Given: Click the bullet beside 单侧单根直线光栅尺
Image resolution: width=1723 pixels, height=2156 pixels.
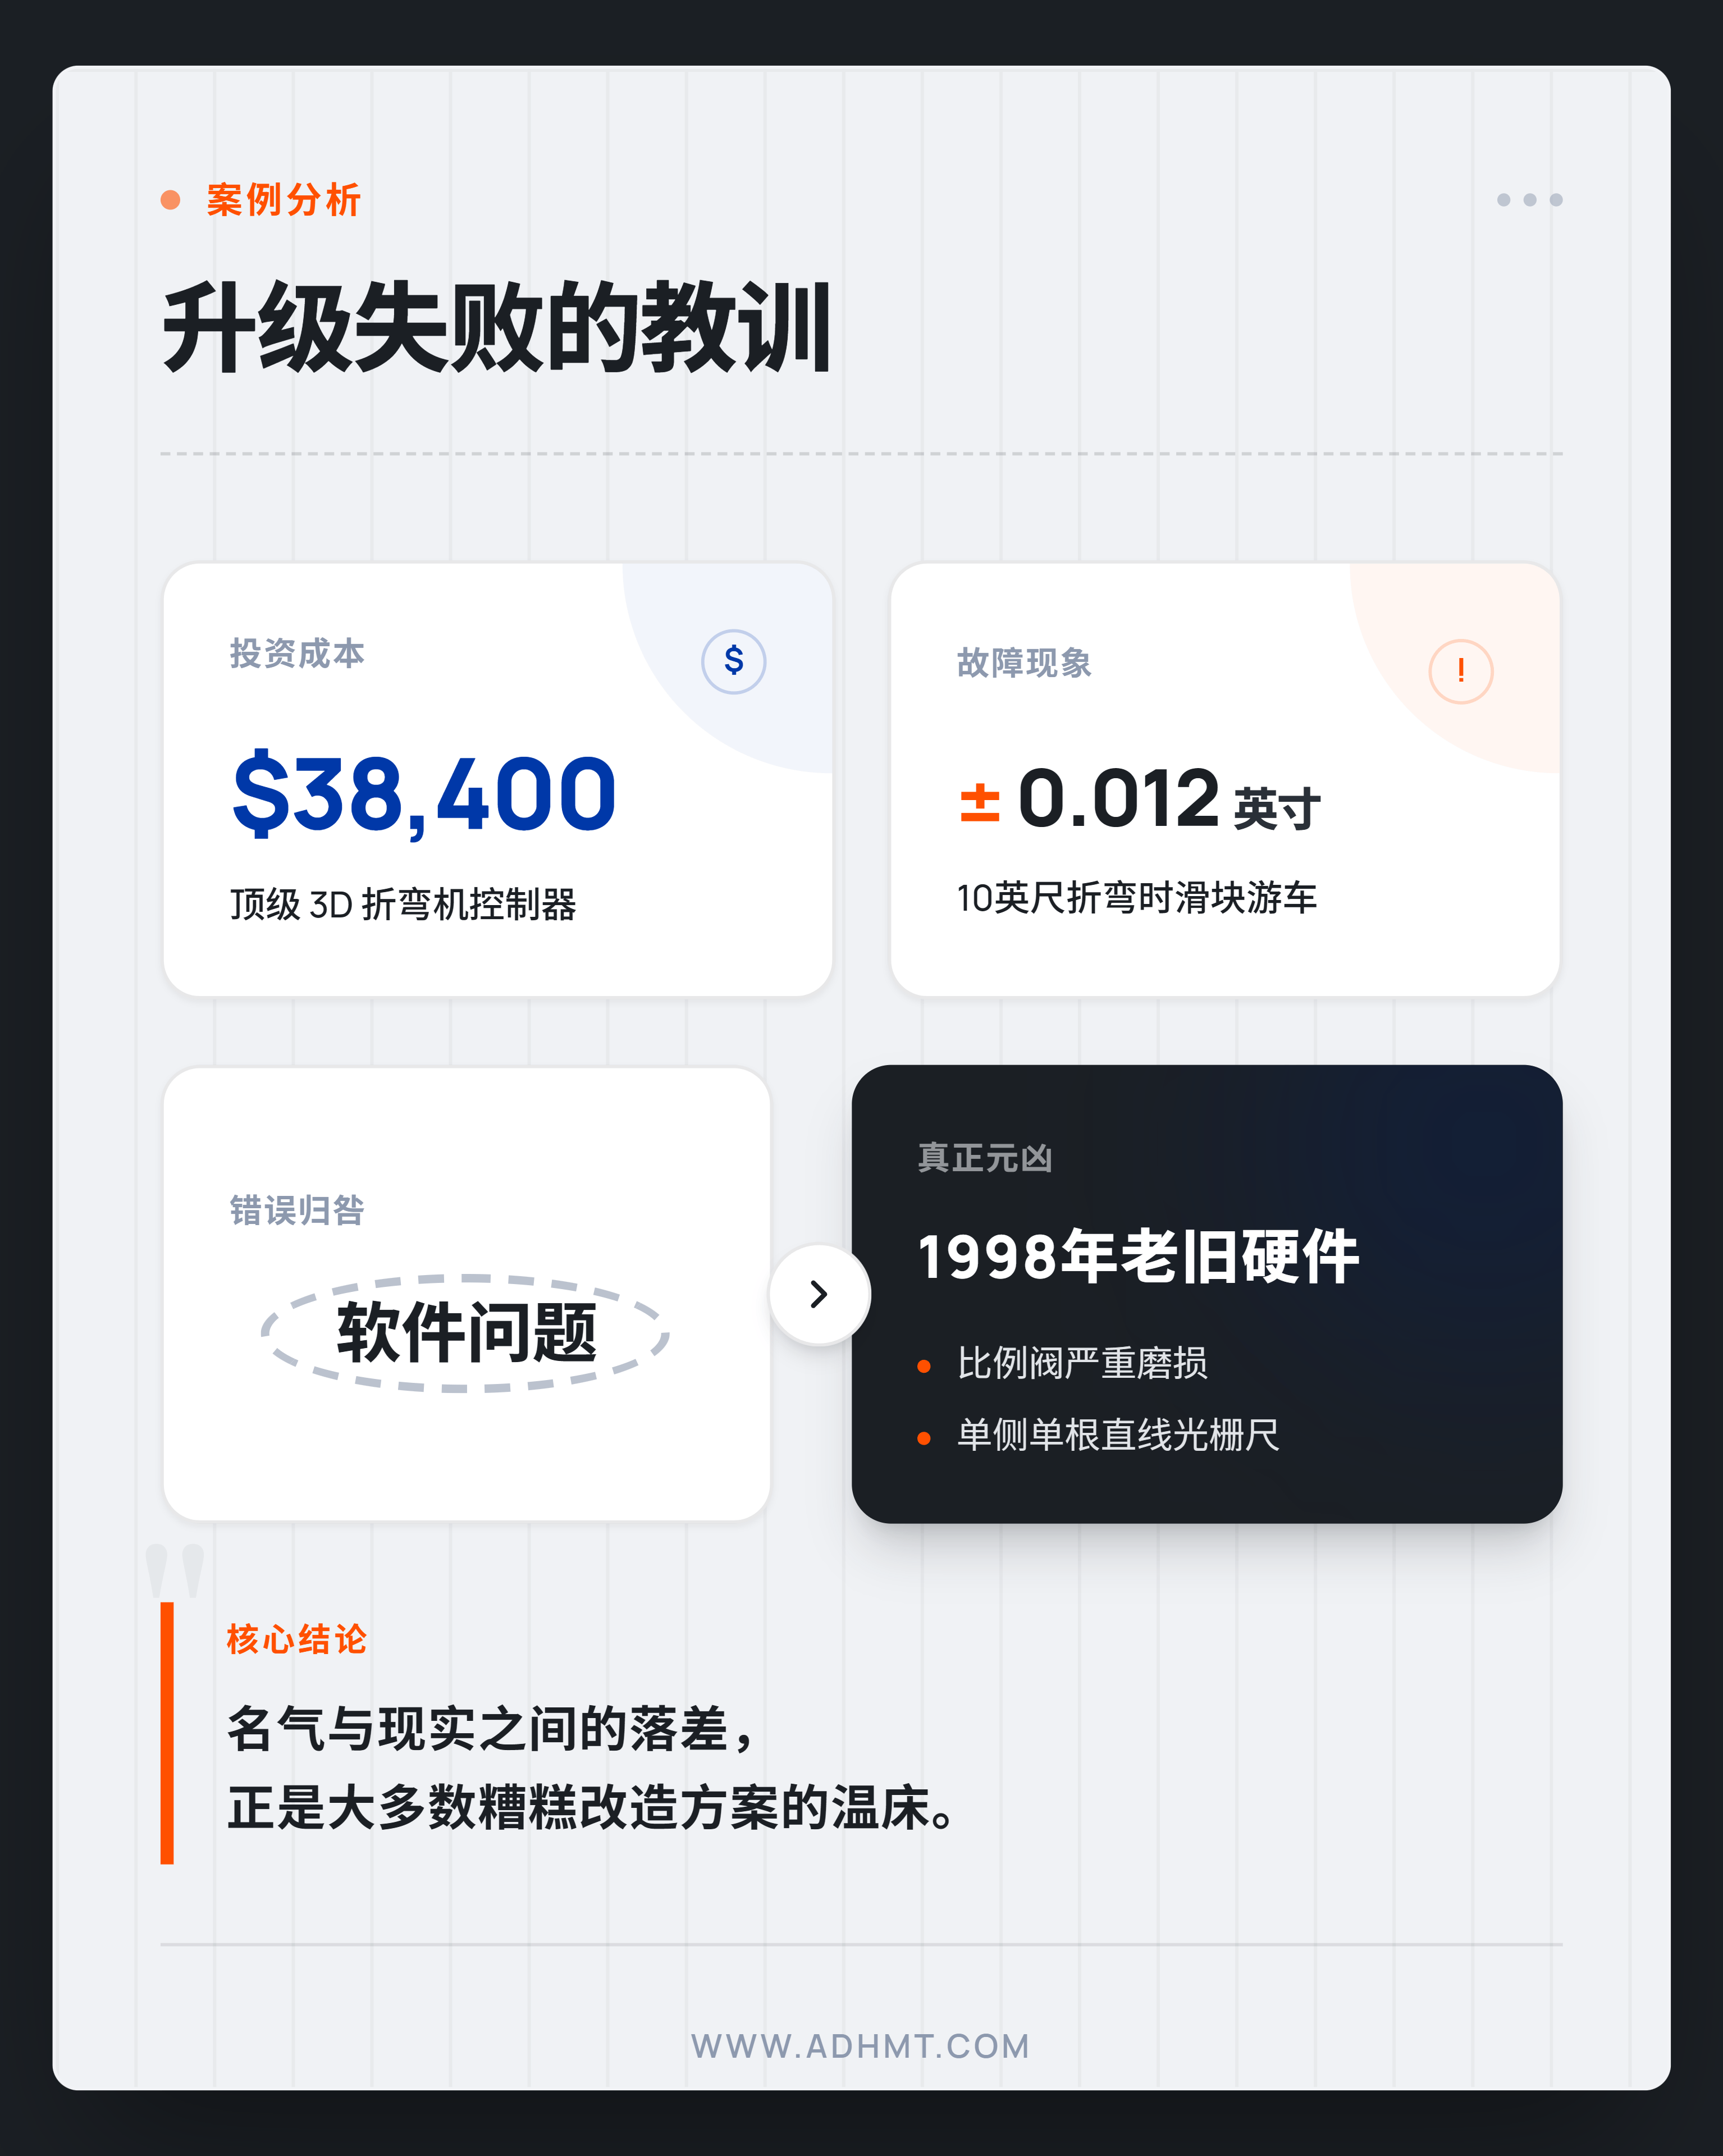Looking at the screenshot, I should [924, 1438].
